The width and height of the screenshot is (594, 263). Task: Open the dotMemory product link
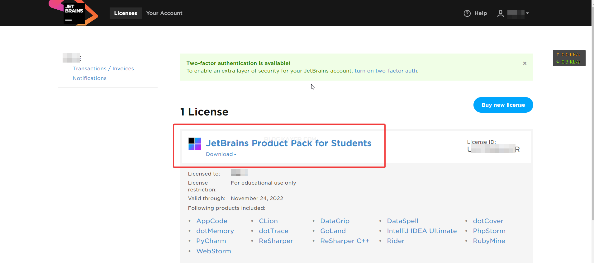click(215, 231)
